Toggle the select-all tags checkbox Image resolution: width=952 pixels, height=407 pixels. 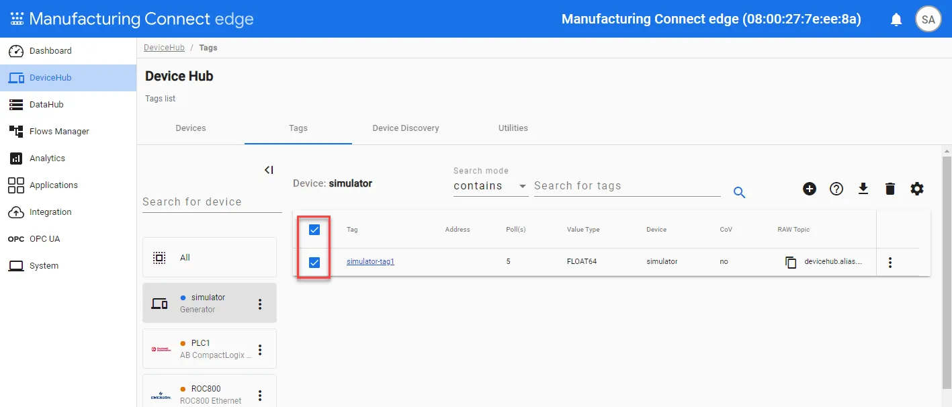pos(314,230)
